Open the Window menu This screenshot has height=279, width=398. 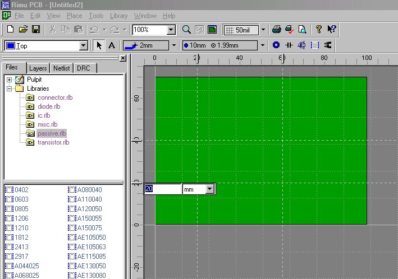tap(145, 16)
